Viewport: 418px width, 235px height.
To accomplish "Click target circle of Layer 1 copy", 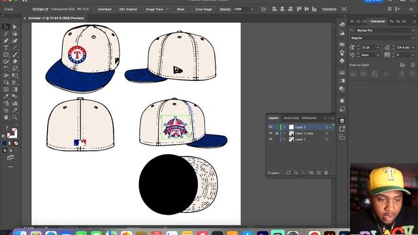I will (327, 133).
